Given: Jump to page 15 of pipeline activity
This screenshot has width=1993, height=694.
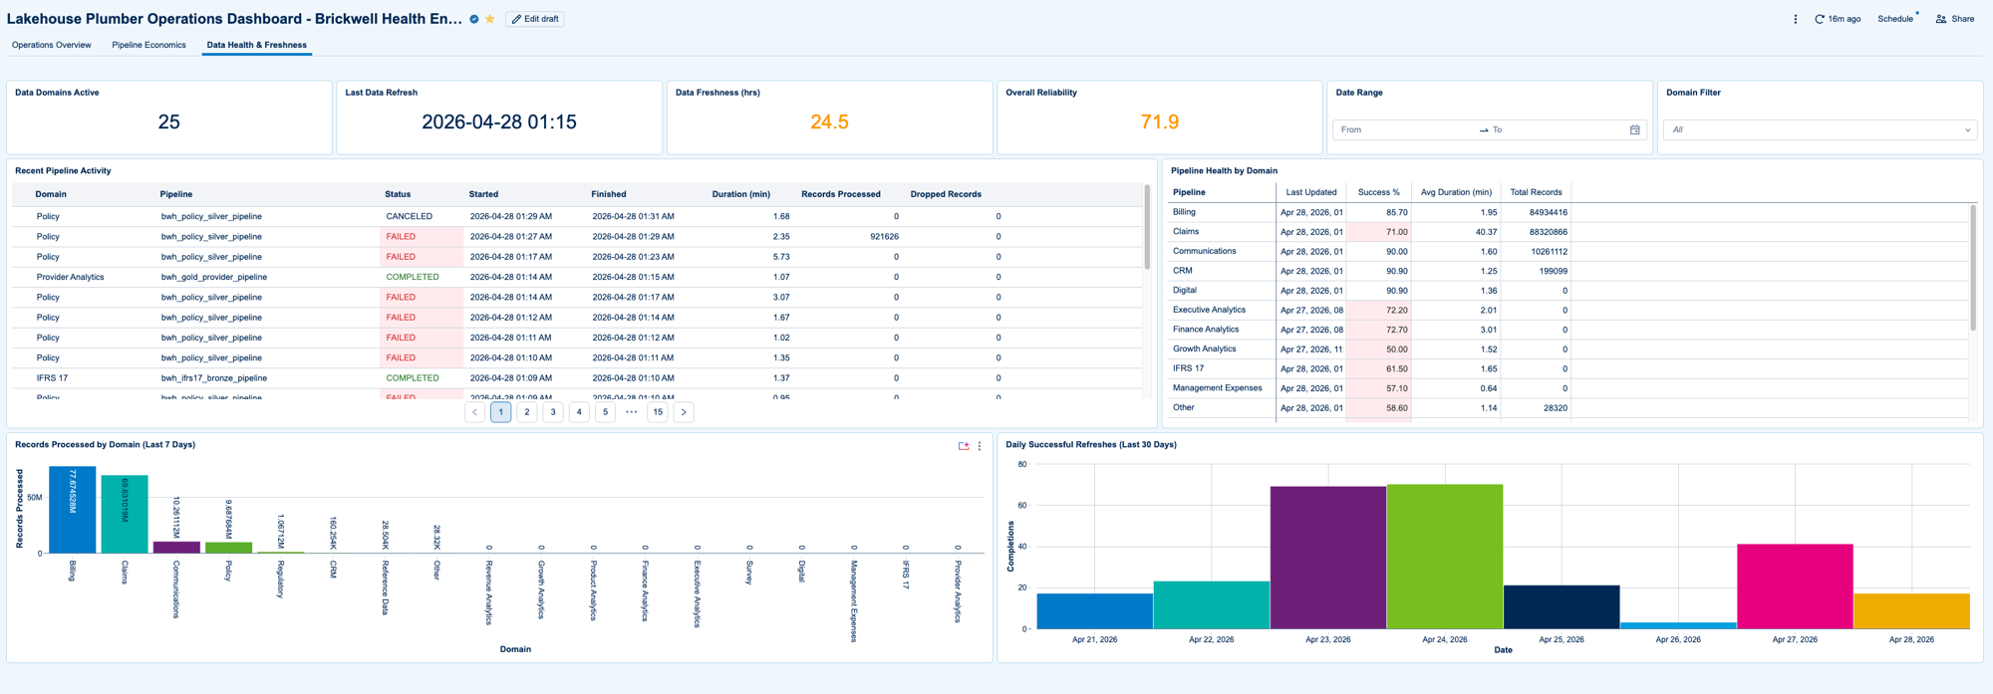Looking at the screenshot, I should point(658,412).
